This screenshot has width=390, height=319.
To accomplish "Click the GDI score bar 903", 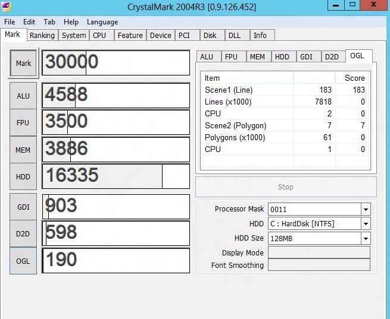I will (x=116, y=207).
